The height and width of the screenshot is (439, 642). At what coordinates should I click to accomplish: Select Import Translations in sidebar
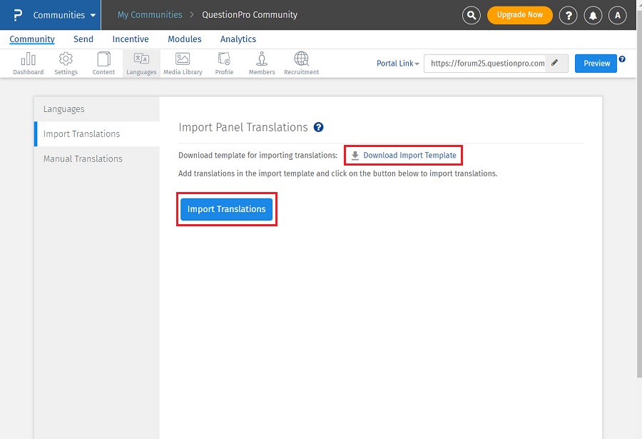97,134
